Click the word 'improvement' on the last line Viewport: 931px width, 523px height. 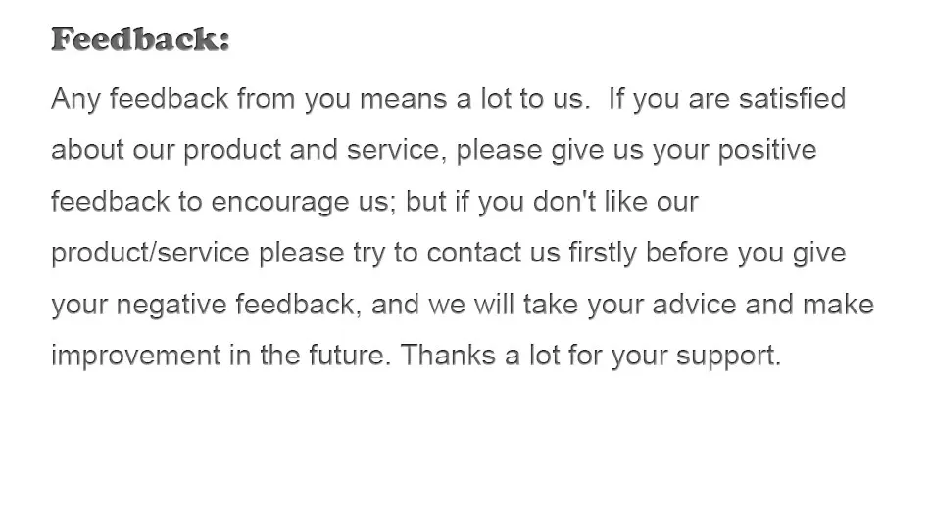tap(135, 356)
